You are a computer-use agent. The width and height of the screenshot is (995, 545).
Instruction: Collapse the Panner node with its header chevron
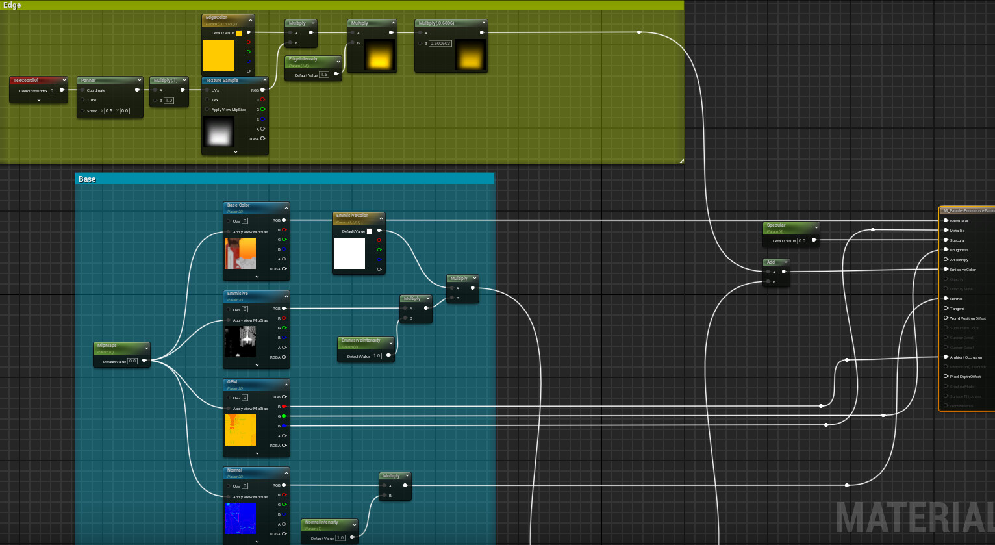pyautogui.click(x=139, y=81)
